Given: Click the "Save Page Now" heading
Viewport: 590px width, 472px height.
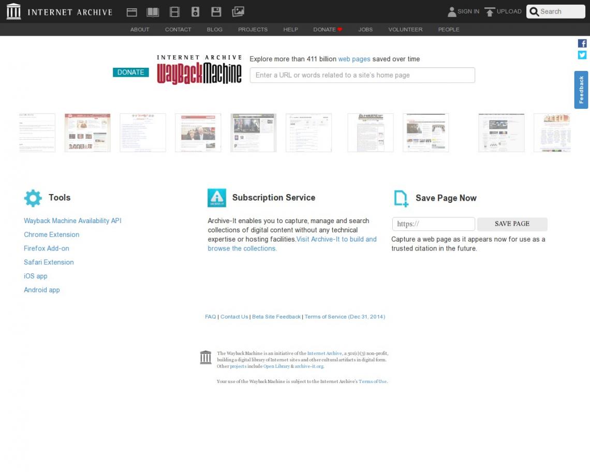Looking at the screenshot, I should point(446,198).
